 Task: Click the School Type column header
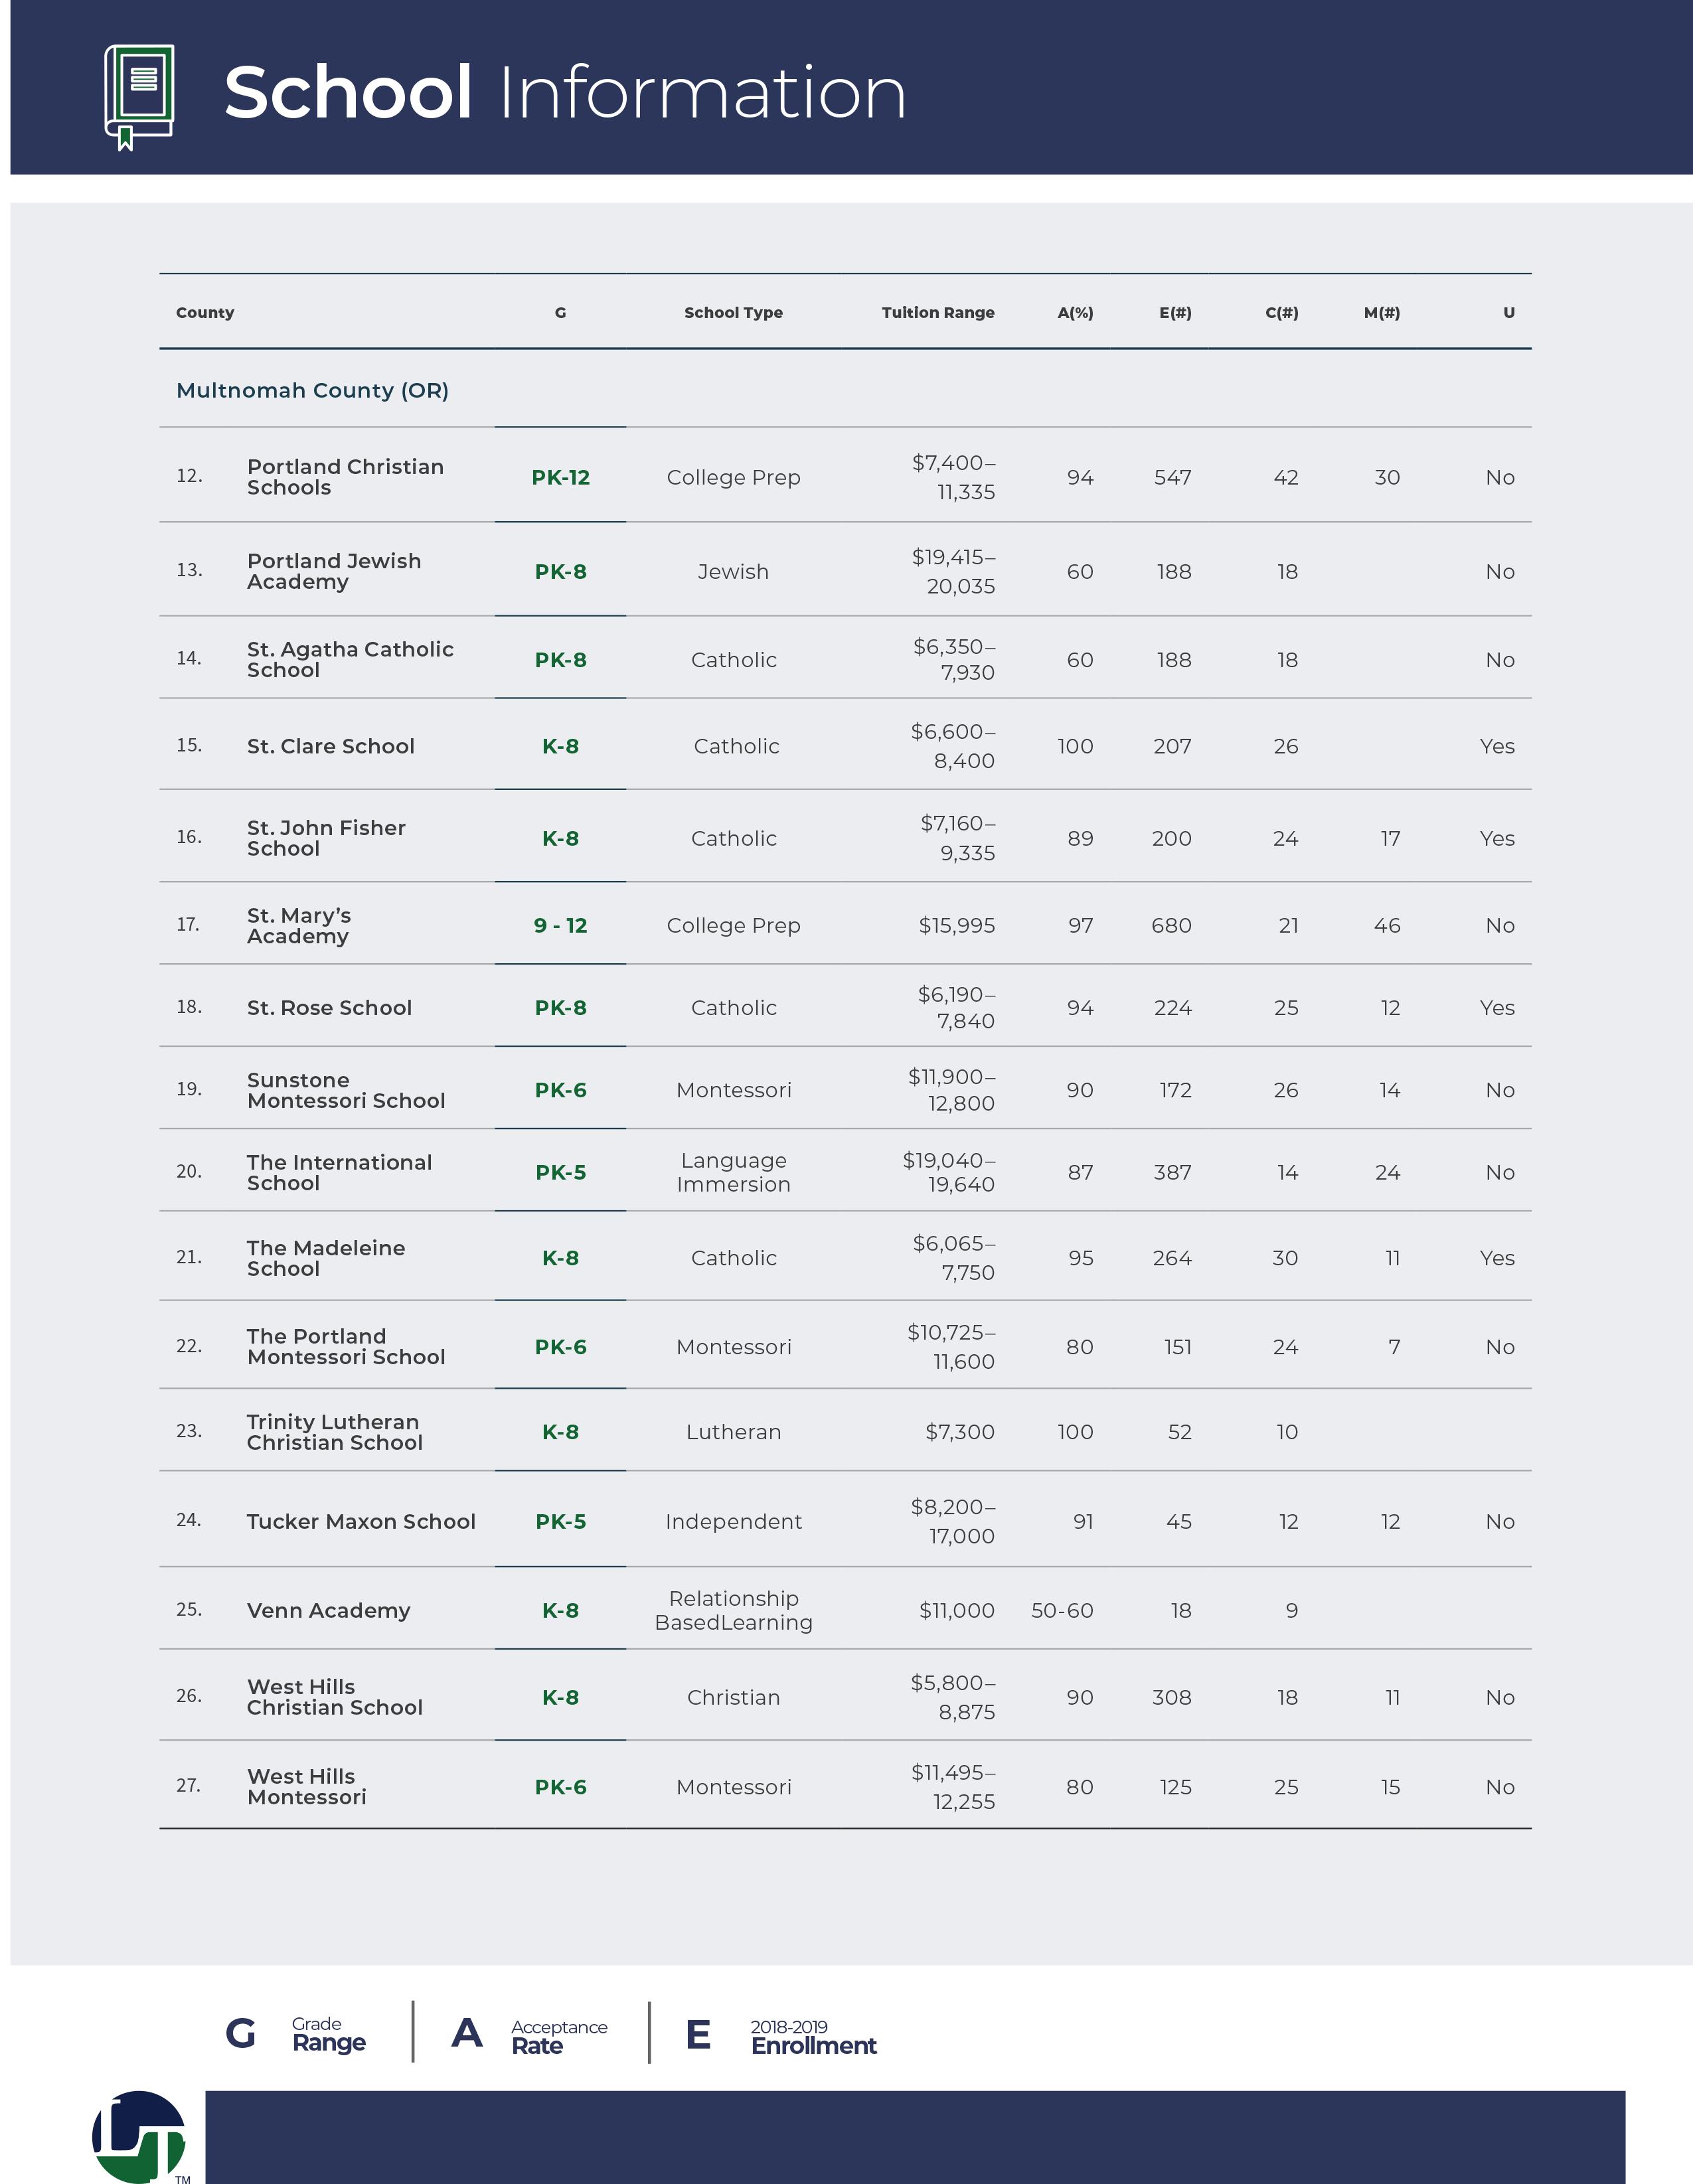pyautogui.click(x=733, y=313)
